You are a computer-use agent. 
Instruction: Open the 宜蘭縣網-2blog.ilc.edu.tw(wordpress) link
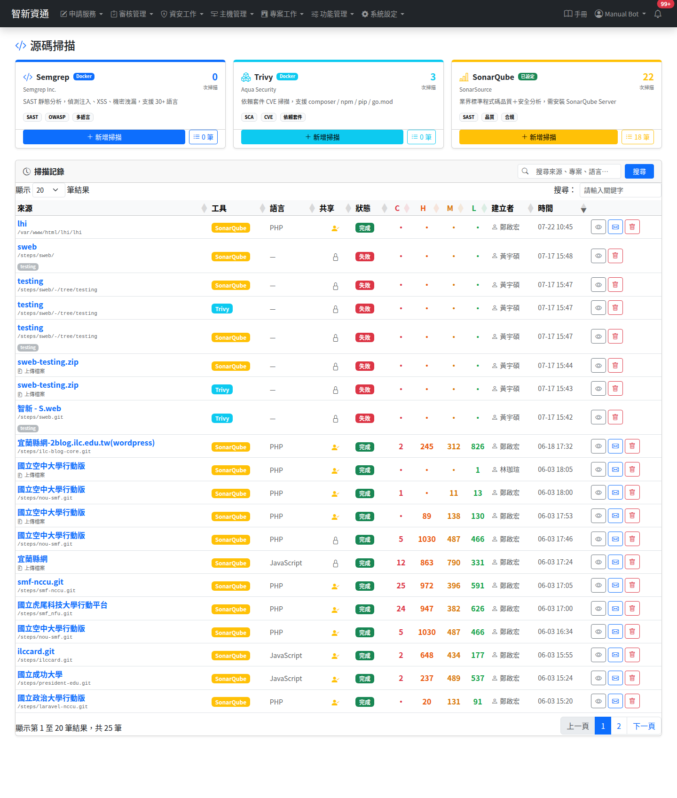(x=86, y=443)
